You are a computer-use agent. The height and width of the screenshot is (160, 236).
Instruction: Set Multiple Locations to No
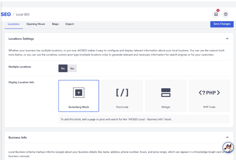[x=63, y=68]
